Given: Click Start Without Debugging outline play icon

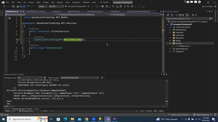Looking at the screenshot, I should 89,6.
